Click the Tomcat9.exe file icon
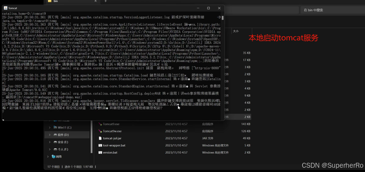This screenshot has width=365, height=172. point(100,124)
